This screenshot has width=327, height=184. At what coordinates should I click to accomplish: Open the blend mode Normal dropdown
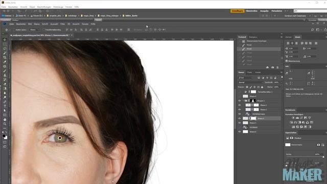point(250,82)
